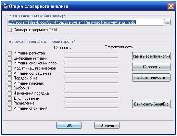177x136 pixels.
Task: Enable the Порядок букв checkbox
Action: [x=10, y=78]
